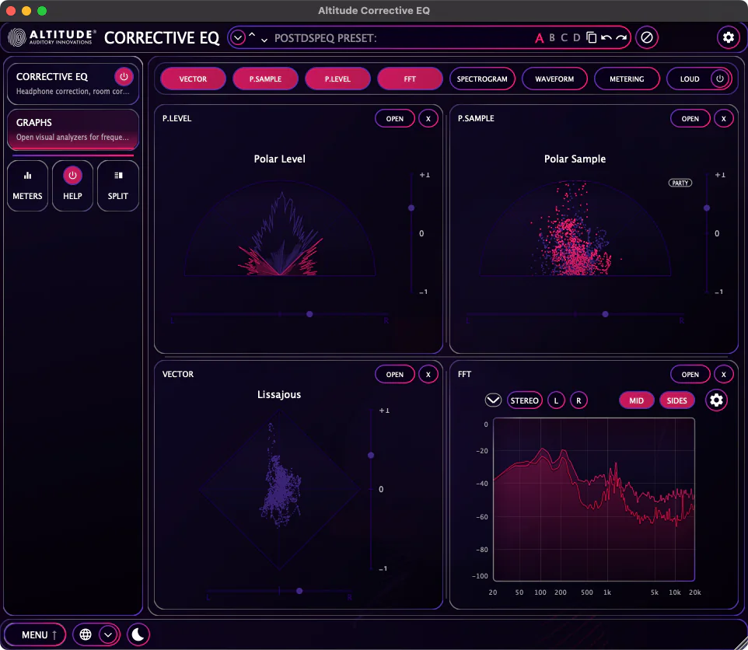Click the bypass slashed-circle icon

click(x=647, y=37)
